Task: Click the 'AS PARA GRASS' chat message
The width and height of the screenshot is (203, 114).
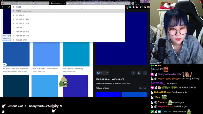Action: coord(187,88)
